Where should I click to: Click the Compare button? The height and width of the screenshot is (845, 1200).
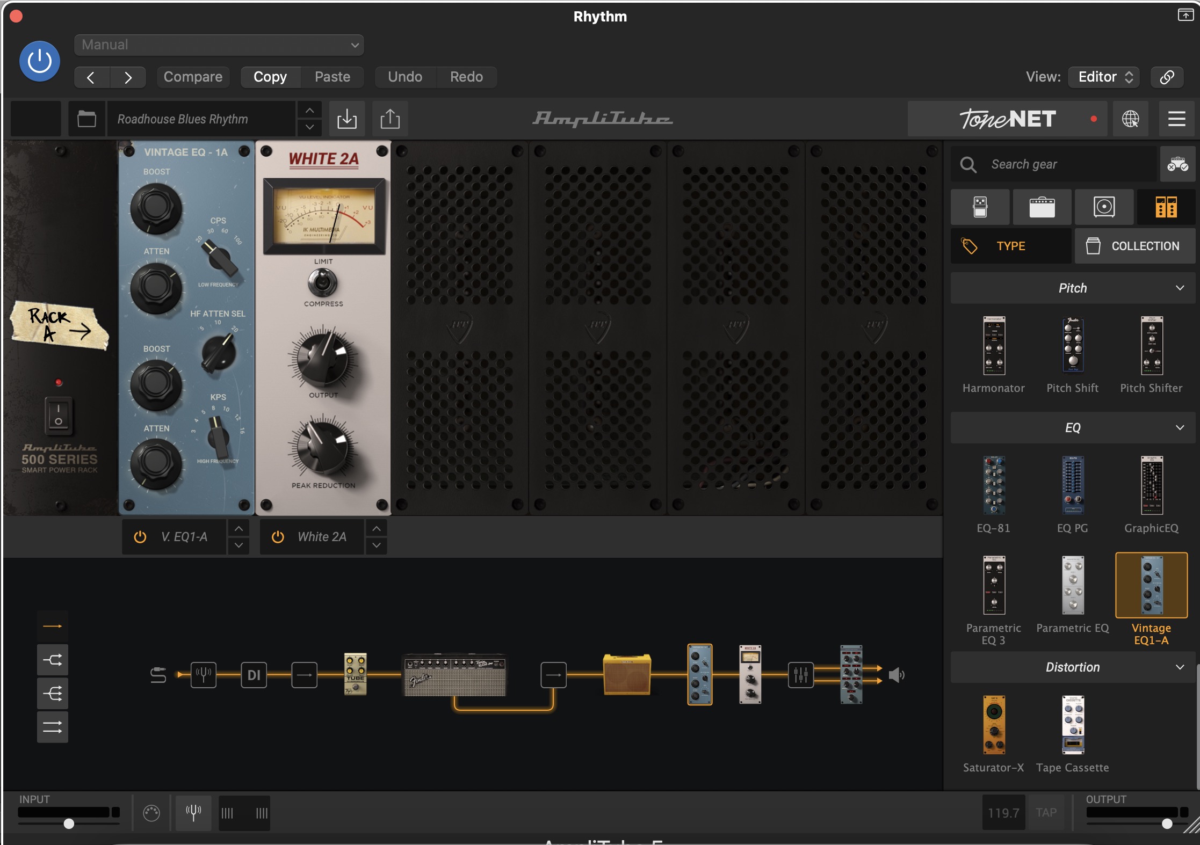(x=193, y=77)
